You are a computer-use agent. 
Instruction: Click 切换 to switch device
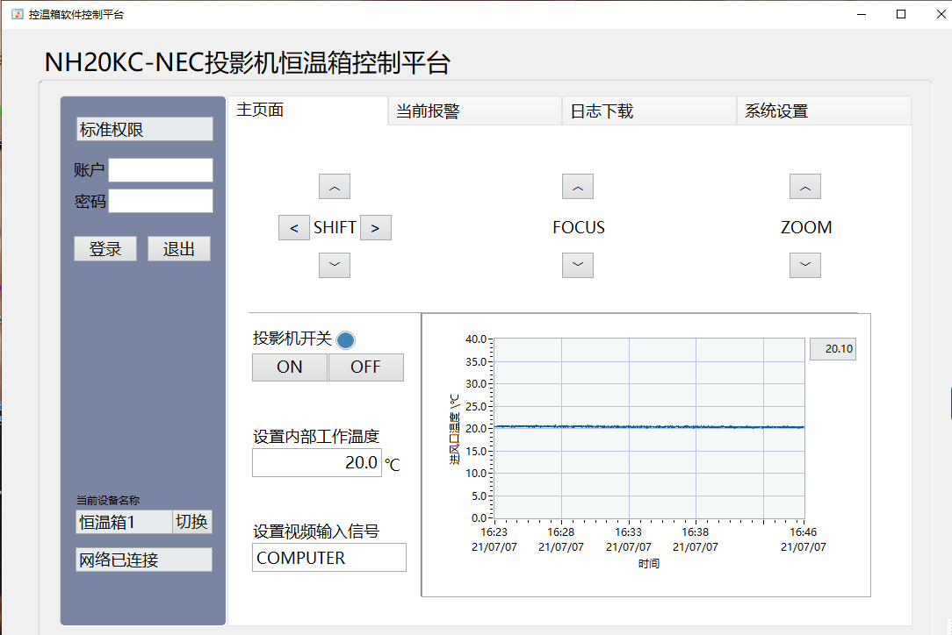[x=191, y=522]
